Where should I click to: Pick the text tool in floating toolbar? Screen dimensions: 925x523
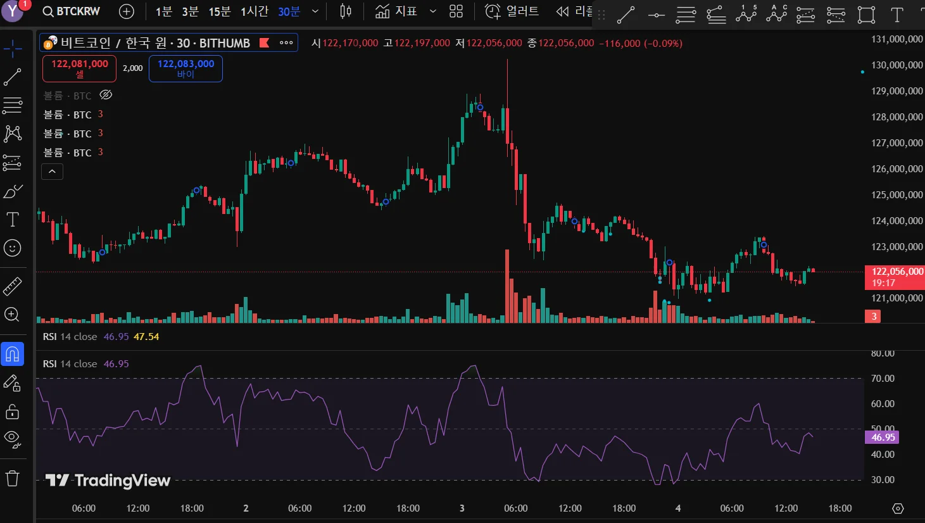pyautogui.click(x=897, y=15)
